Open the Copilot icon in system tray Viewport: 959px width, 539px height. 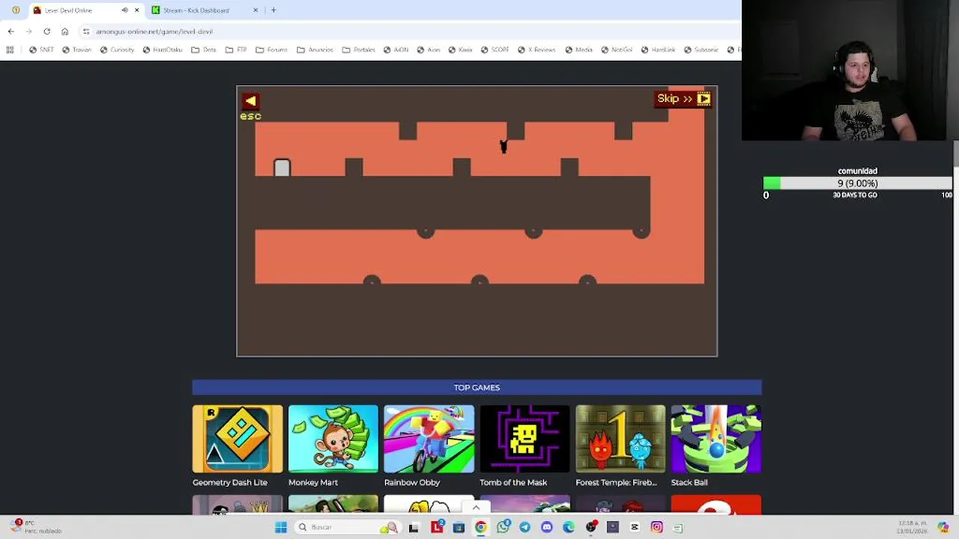[x=943, y=527]
